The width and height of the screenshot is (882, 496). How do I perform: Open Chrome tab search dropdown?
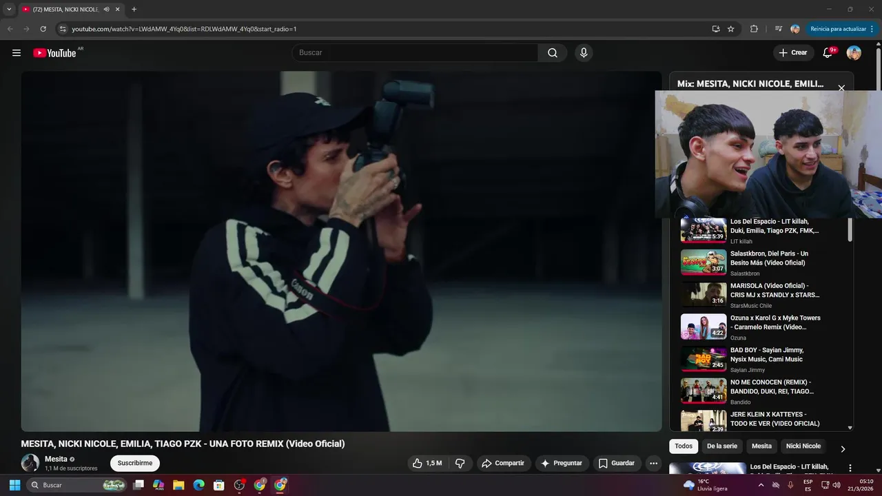[9, 10]
